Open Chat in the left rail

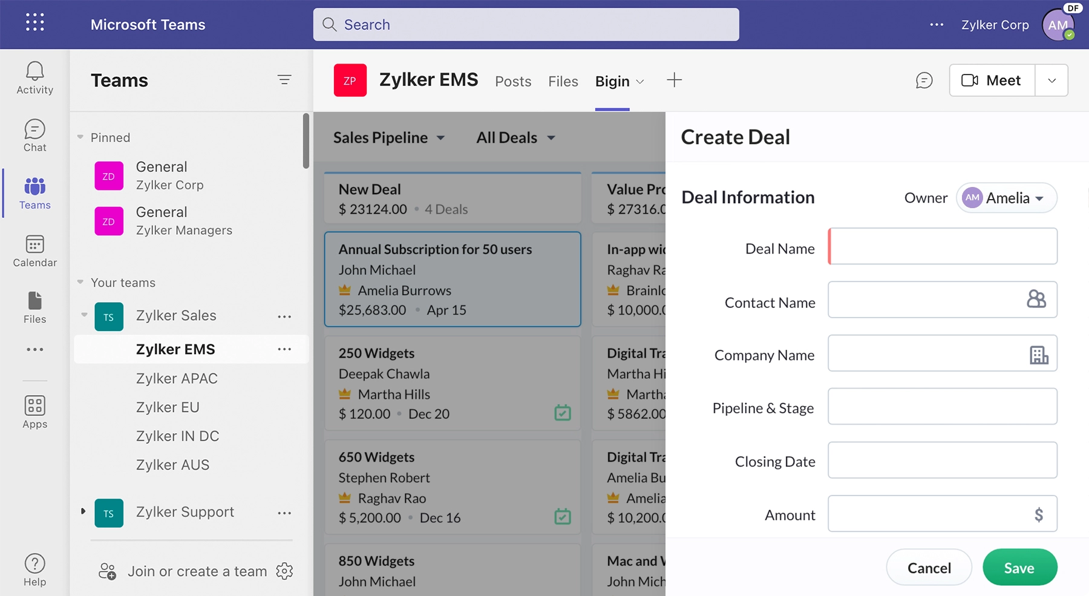point(34,136)
